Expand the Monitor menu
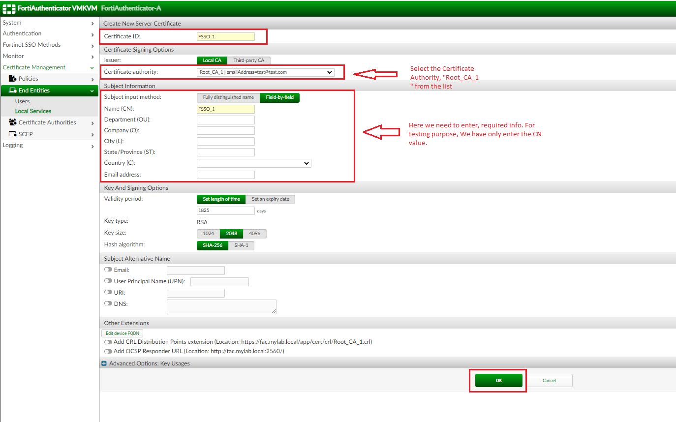676x422 pixels. 49,56
